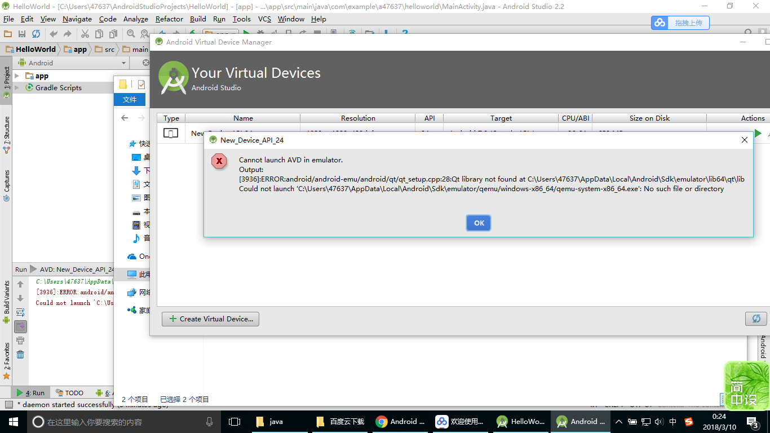Open Task View on the taskbar
The image size is (770, 433).
pos(234,421)
